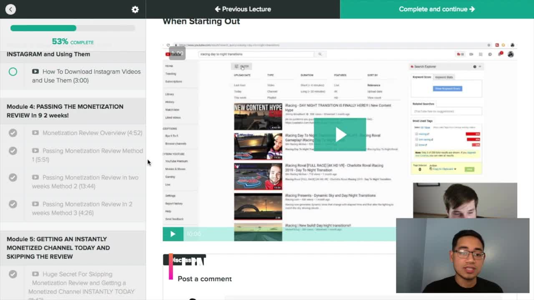Play the video using center play button
This screenshot has width=534, height=300.
click(340, 134)
